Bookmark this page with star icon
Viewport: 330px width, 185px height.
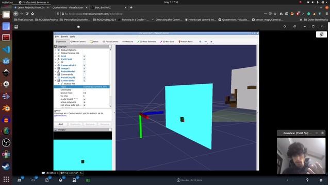(275, 14)
